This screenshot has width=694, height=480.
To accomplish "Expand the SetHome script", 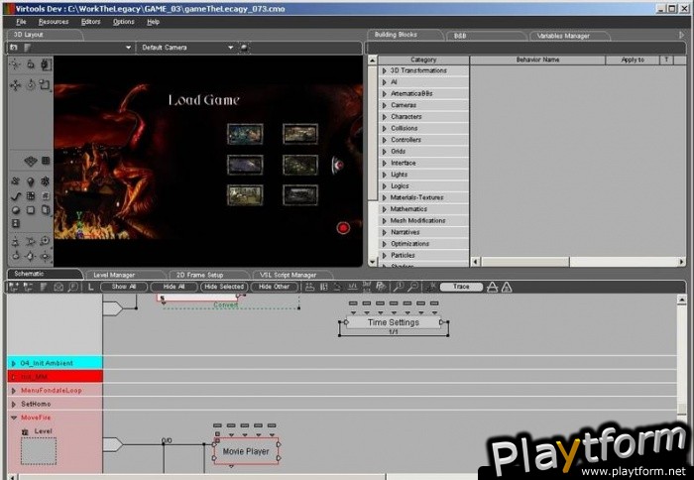I will point(13,404).
